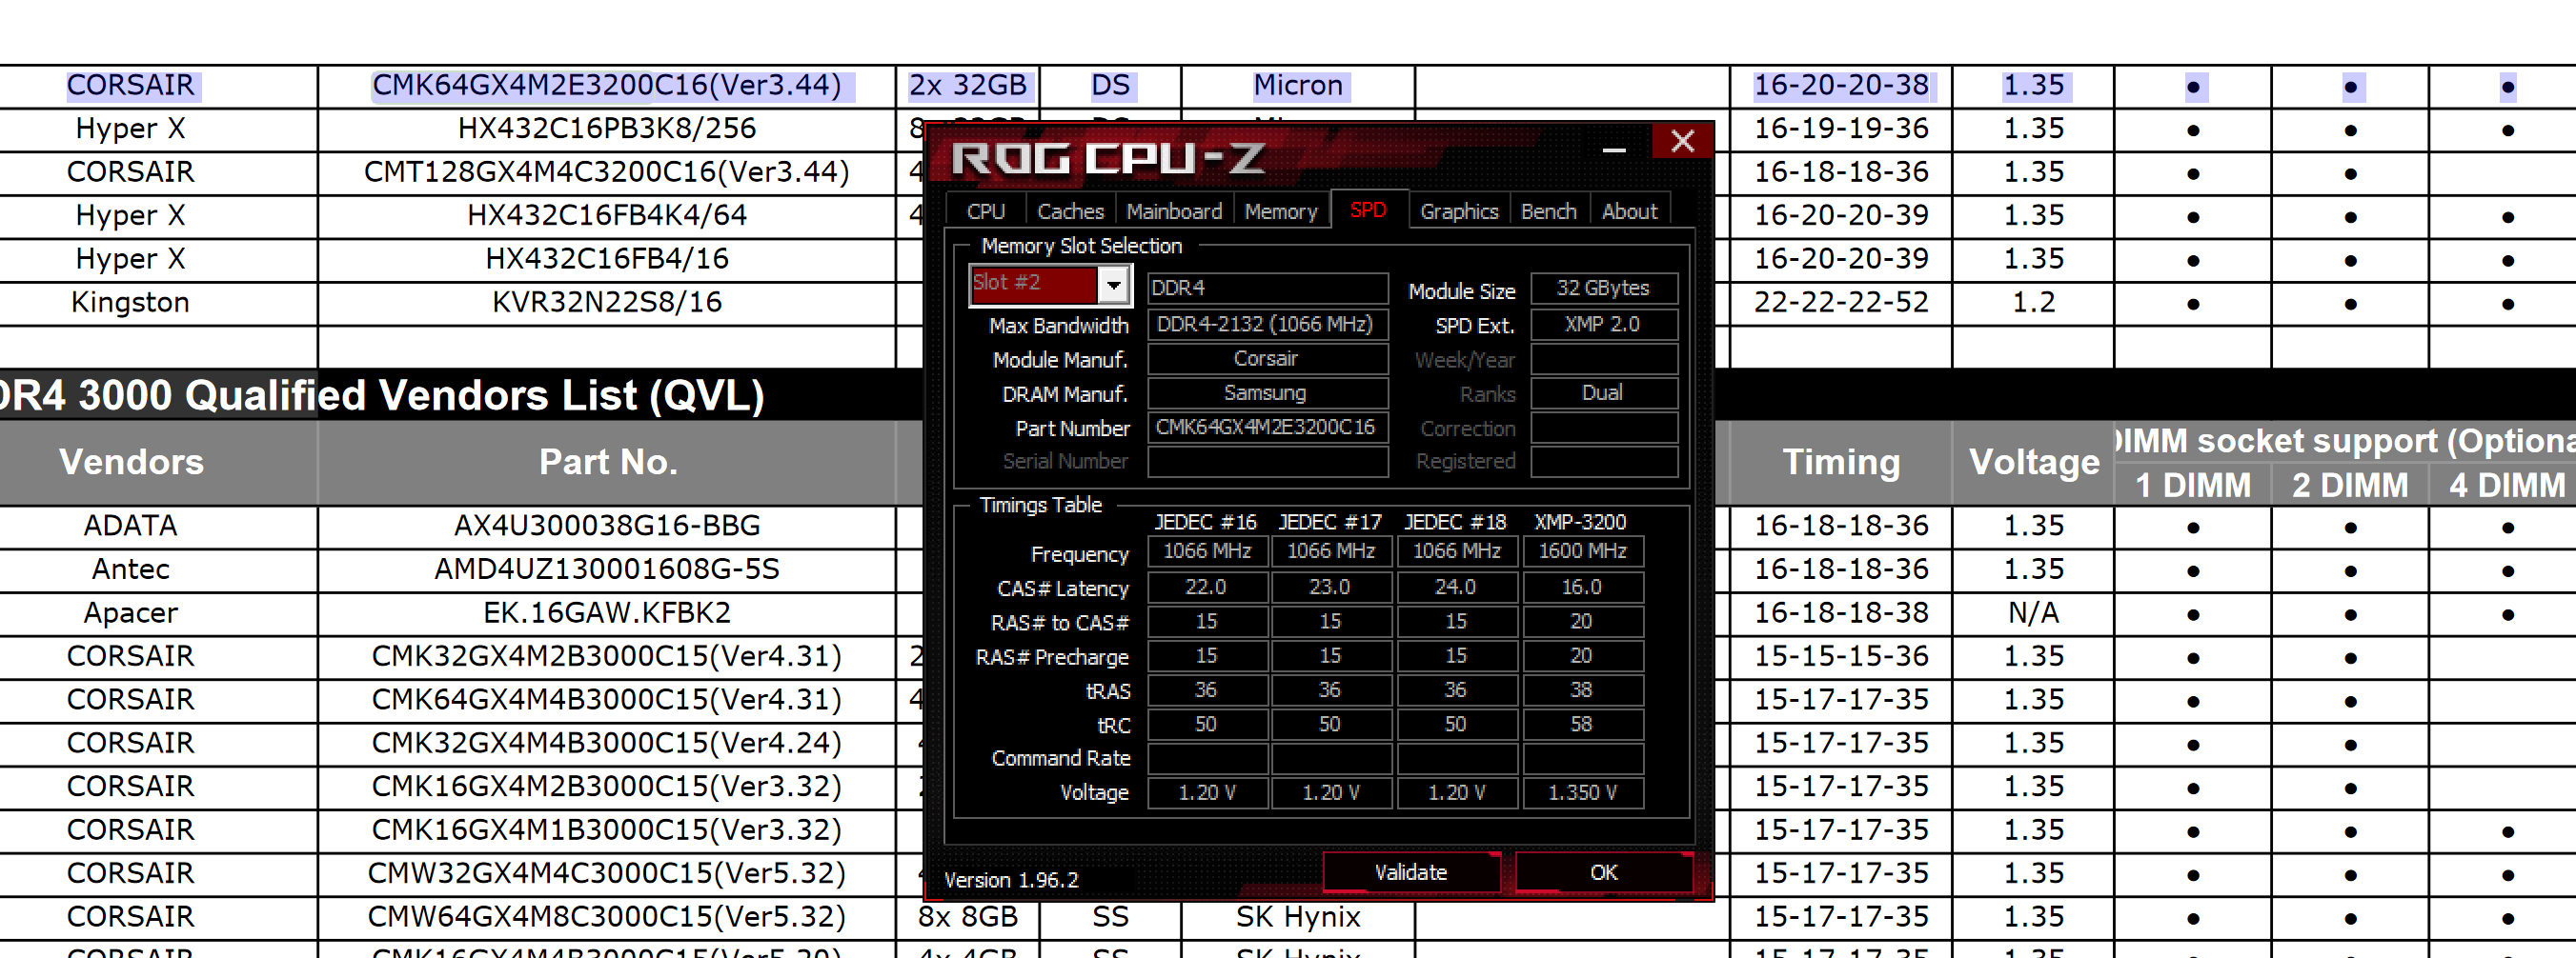Click the EK.16GAW.KFBK2 Apacer part number

(x=607, y=612)
